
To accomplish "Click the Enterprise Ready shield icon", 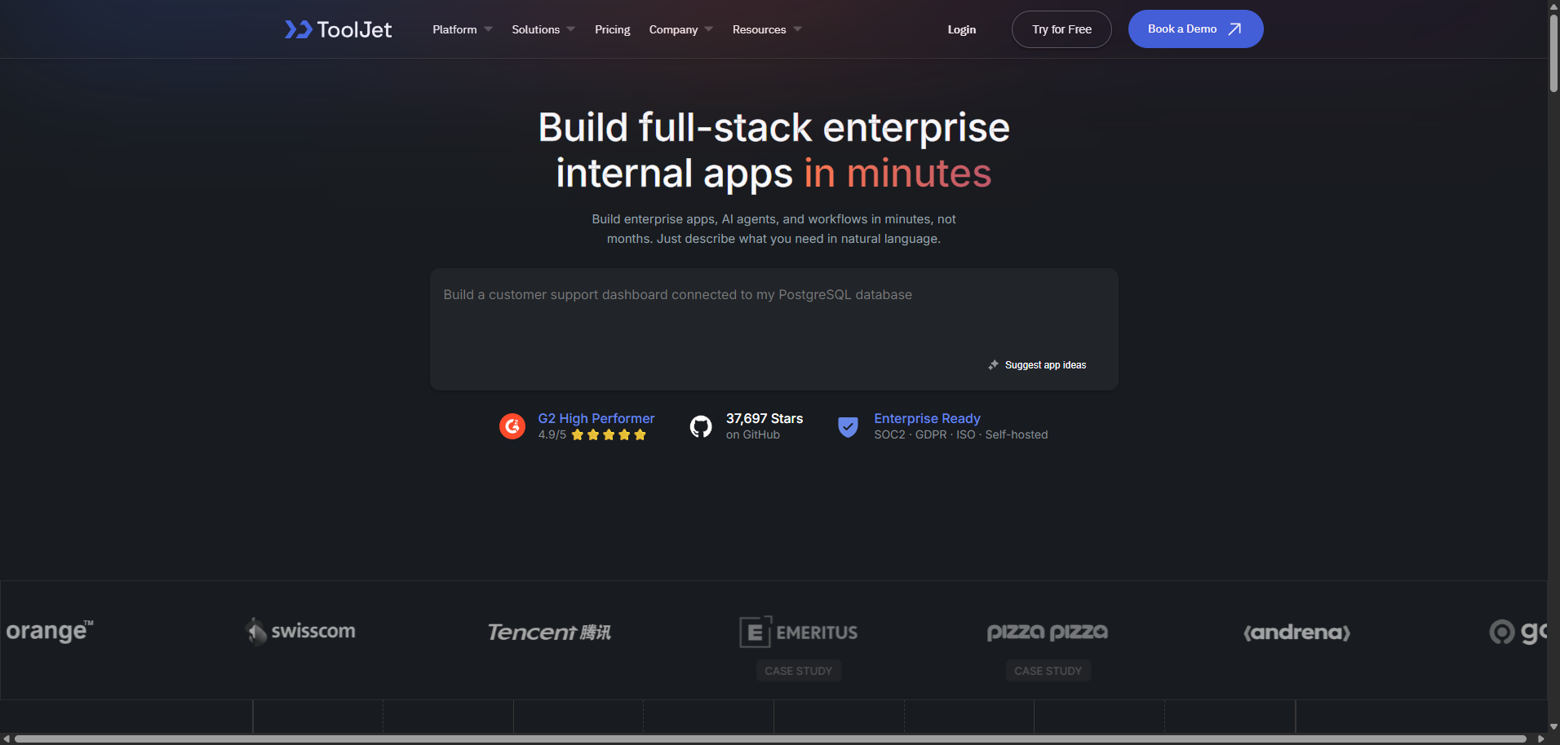I will coord(849,426).
